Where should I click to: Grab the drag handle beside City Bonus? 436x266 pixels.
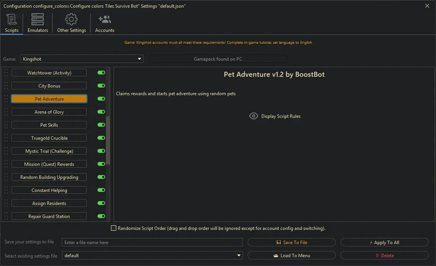(6, 86)
